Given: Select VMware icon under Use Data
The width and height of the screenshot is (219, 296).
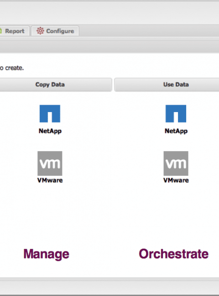Looking at the screenshot, I should point(176,163).
